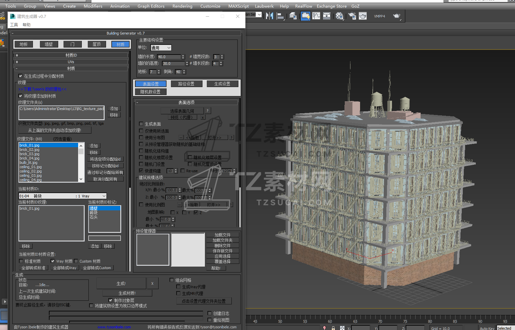Open the www.tysonibele.com link
Image resolution: width=515 pixels, height=330 pixels.
coord(114,327)
